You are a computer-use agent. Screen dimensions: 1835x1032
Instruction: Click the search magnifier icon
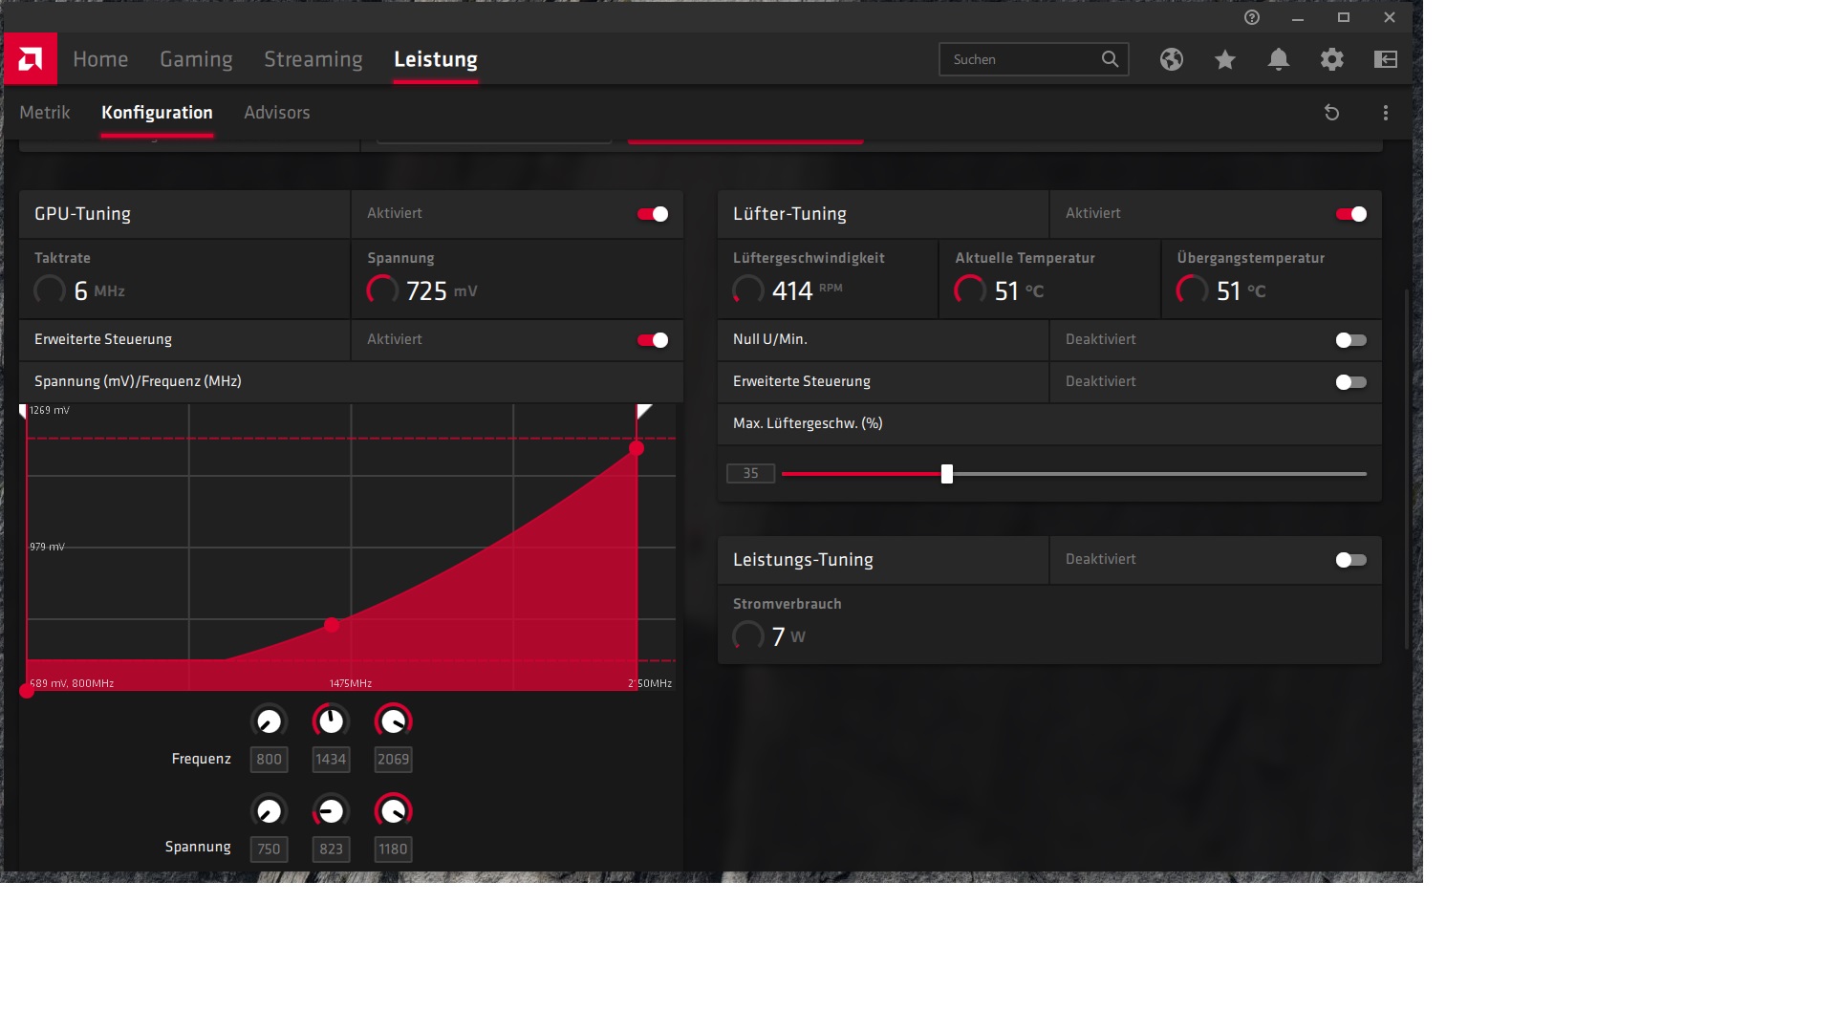click(x=1110, y=59)
